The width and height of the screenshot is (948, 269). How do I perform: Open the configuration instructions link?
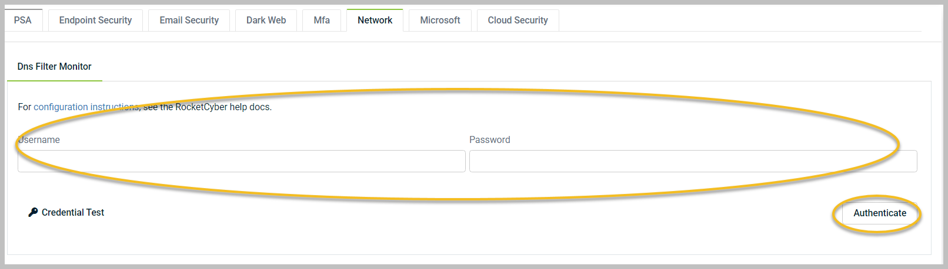click(86, 107)
